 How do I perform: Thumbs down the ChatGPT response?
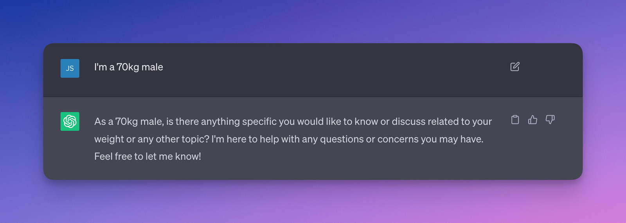pos(550,120)
